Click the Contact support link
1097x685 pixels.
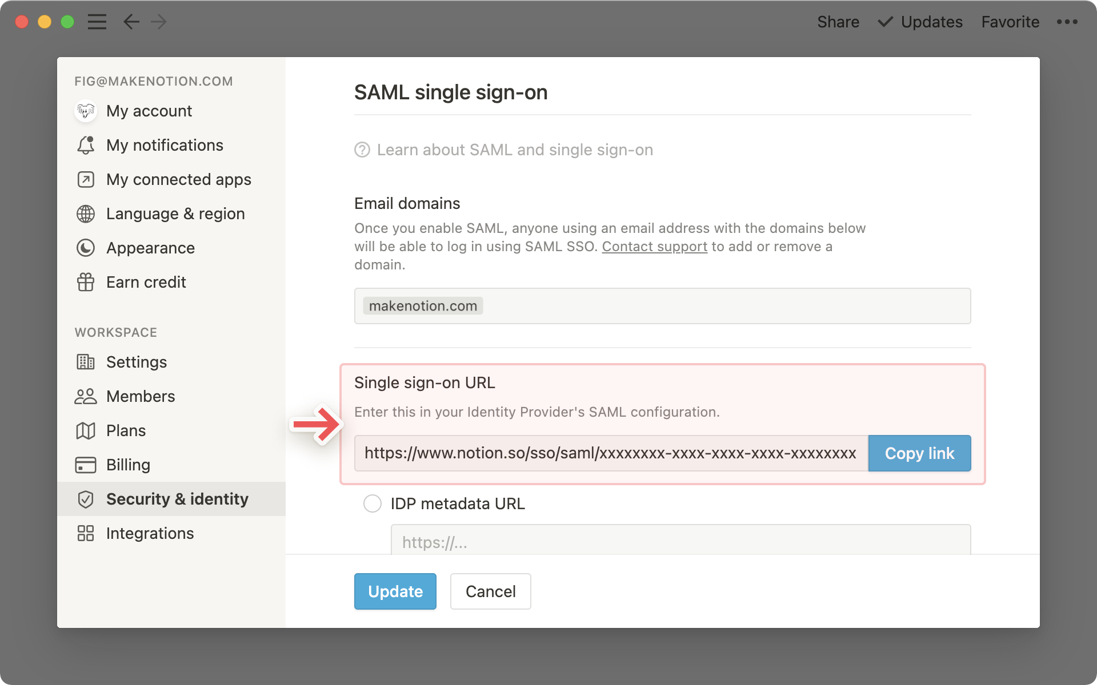655,247
